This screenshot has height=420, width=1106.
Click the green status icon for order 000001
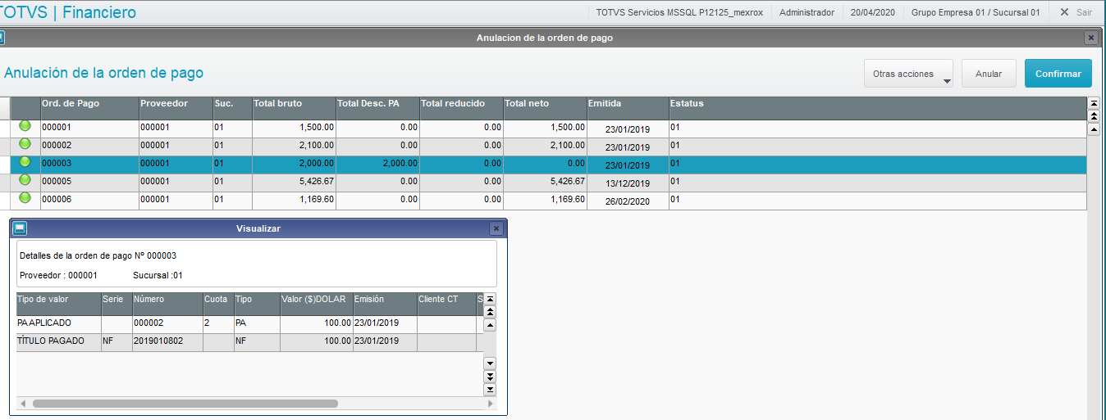(25, 126)
